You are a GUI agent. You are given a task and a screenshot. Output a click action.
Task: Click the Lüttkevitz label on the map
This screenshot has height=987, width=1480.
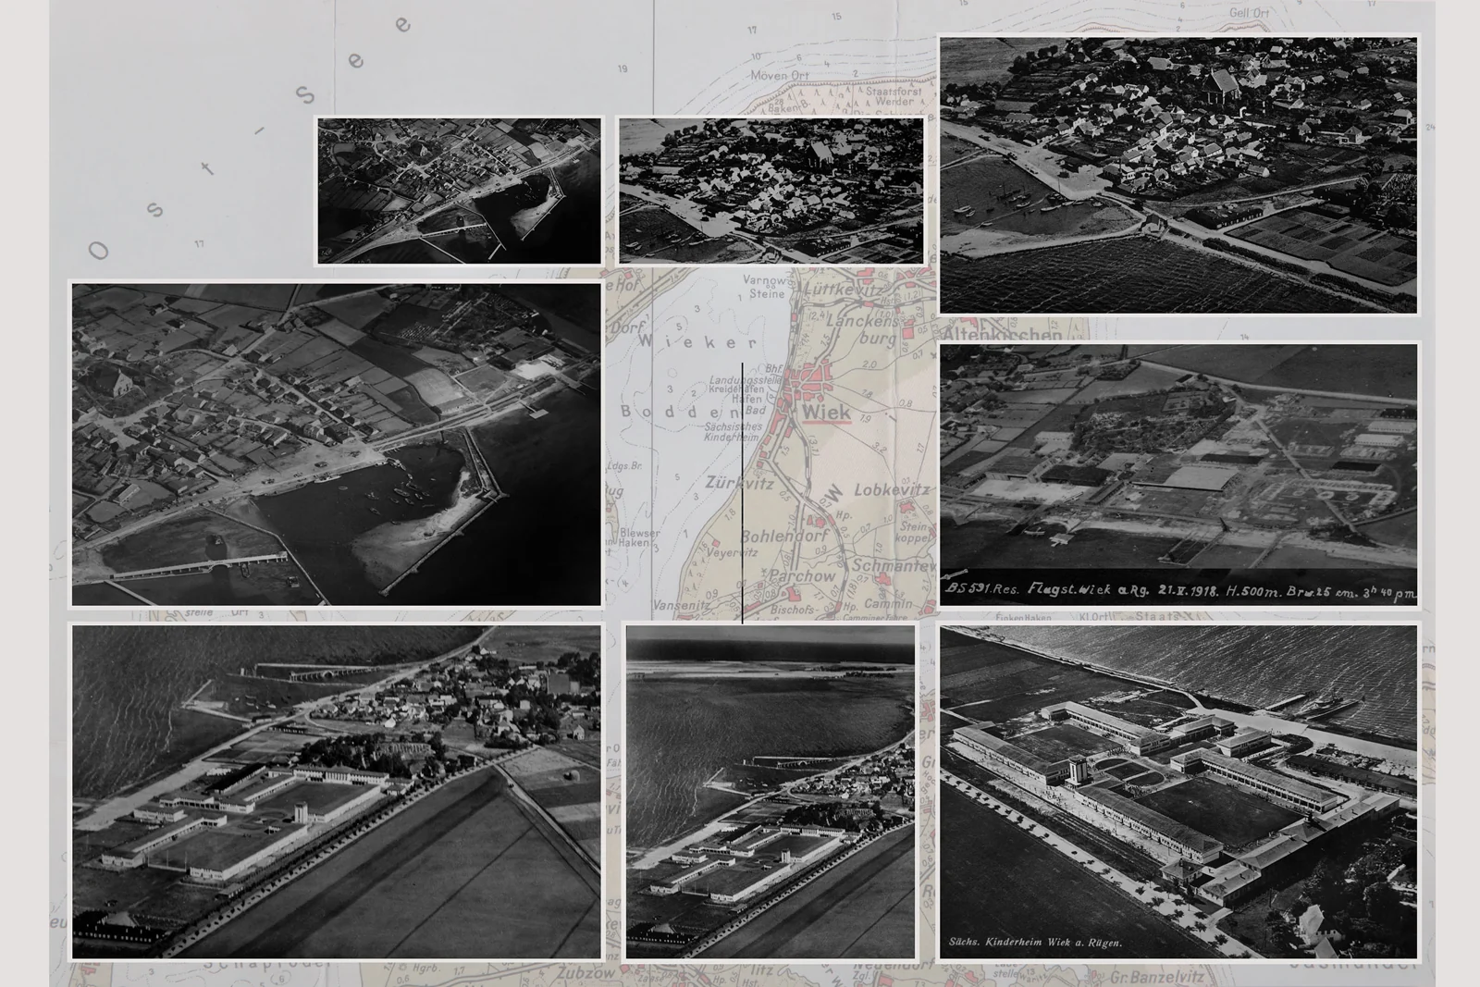click(845, 290)
